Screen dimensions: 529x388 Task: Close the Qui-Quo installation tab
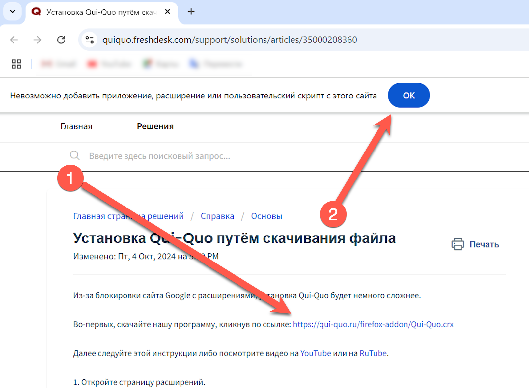[x=167, y=12]
